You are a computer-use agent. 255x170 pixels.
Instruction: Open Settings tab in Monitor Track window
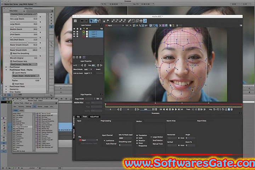29,107
